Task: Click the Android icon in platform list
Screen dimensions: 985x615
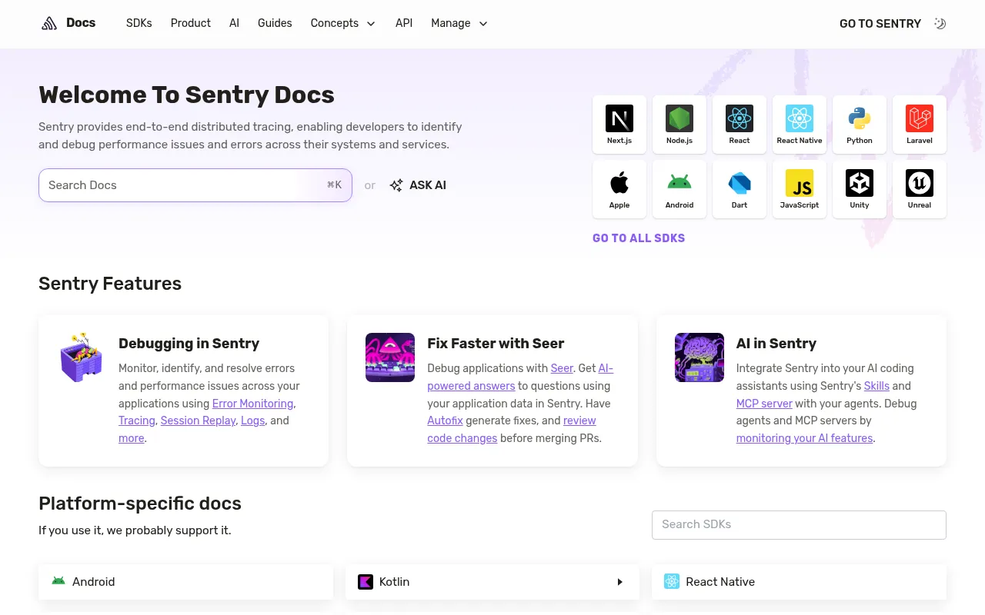Action: [58, 581]
